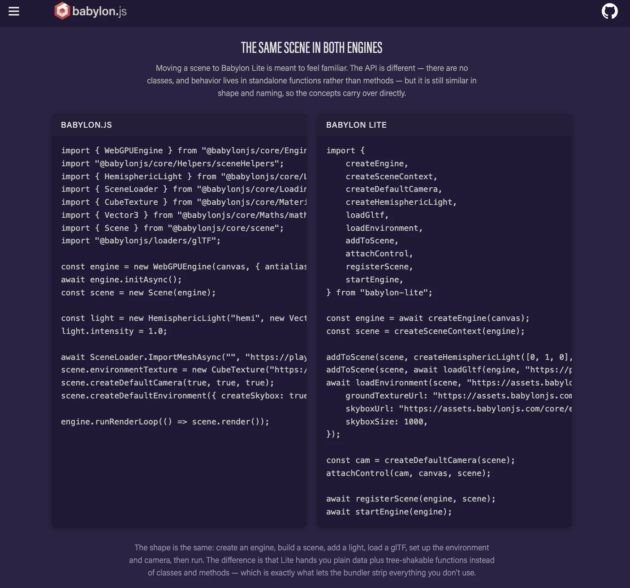Click "registerScene," in the import list

coord(379,267)
